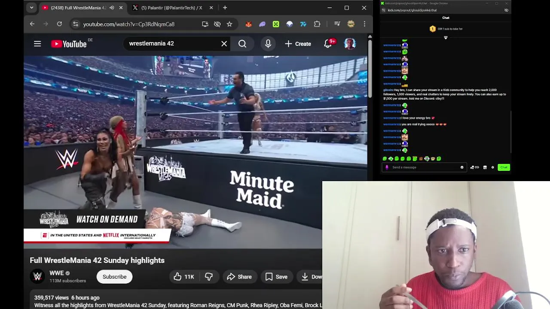Open the parachute extension icon

click(290, 24)
